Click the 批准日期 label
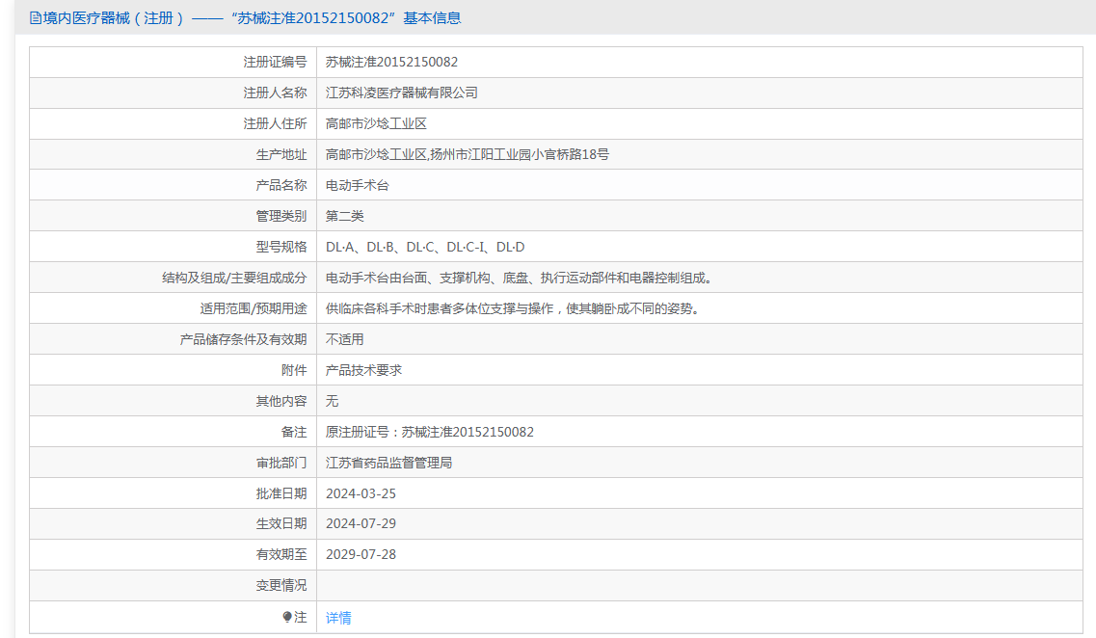The width and height of the screenshot is (1096, 638). [281, 493]
